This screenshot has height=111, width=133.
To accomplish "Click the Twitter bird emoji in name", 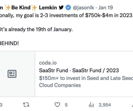I will point(61,8).
